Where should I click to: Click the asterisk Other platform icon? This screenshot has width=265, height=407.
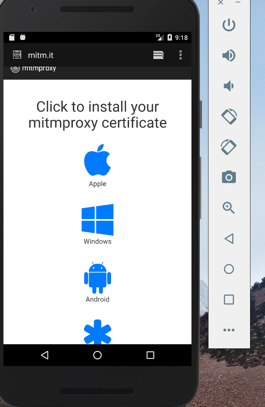[97, 332]
